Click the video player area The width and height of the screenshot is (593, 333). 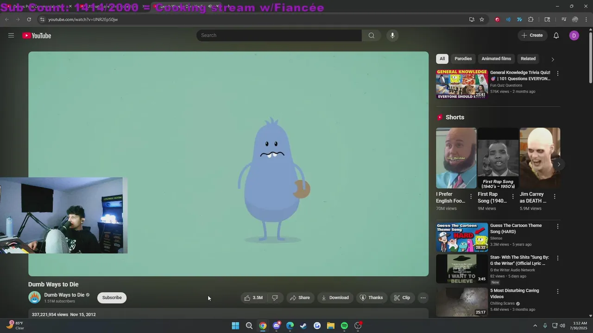[x=228, y=164]
